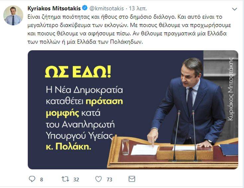
Task: Click the yellow ΩΣ ΕΔΩ! headline
Action: tap(78, 72)
